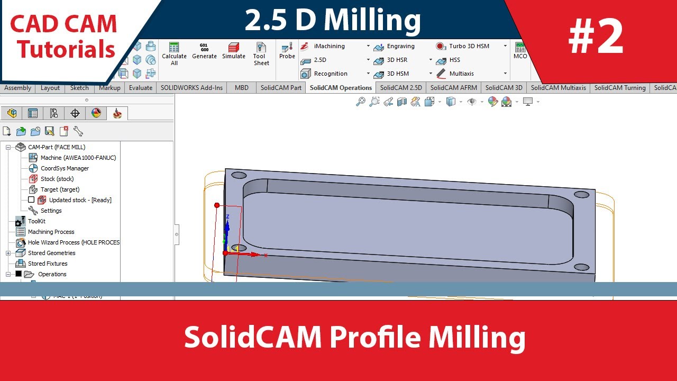Image resolution: width=677 pixels, height=381 pixels.
Task: Open the SolidCAM Turning tab
Action: (x=620, y=88)
